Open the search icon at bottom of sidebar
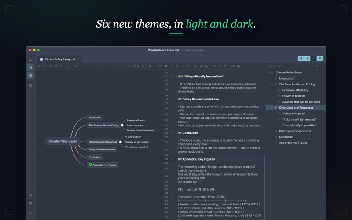The image size is (352, 220). [x=30, y=195]
